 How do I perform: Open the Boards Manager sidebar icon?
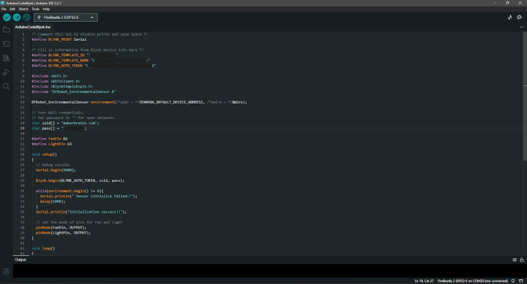click(6, 44)
